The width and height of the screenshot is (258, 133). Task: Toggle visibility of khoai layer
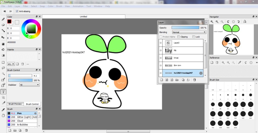(161, 58)
